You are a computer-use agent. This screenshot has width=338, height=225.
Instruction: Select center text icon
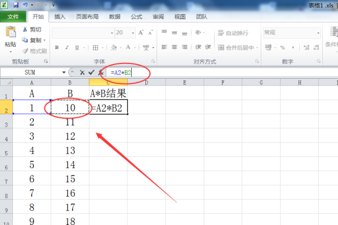[175, 47]
